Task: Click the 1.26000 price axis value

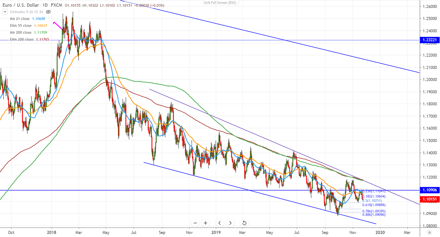Action: 430,7
